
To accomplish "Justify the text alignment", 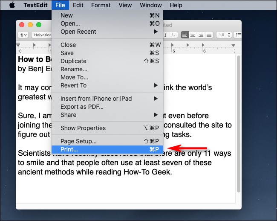I will (x=209, y=35).
